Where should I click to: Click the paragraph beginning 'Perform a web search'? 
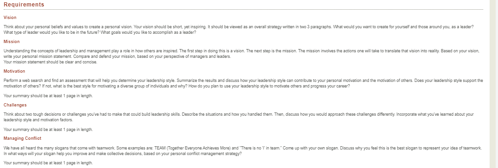click(243, 83)
